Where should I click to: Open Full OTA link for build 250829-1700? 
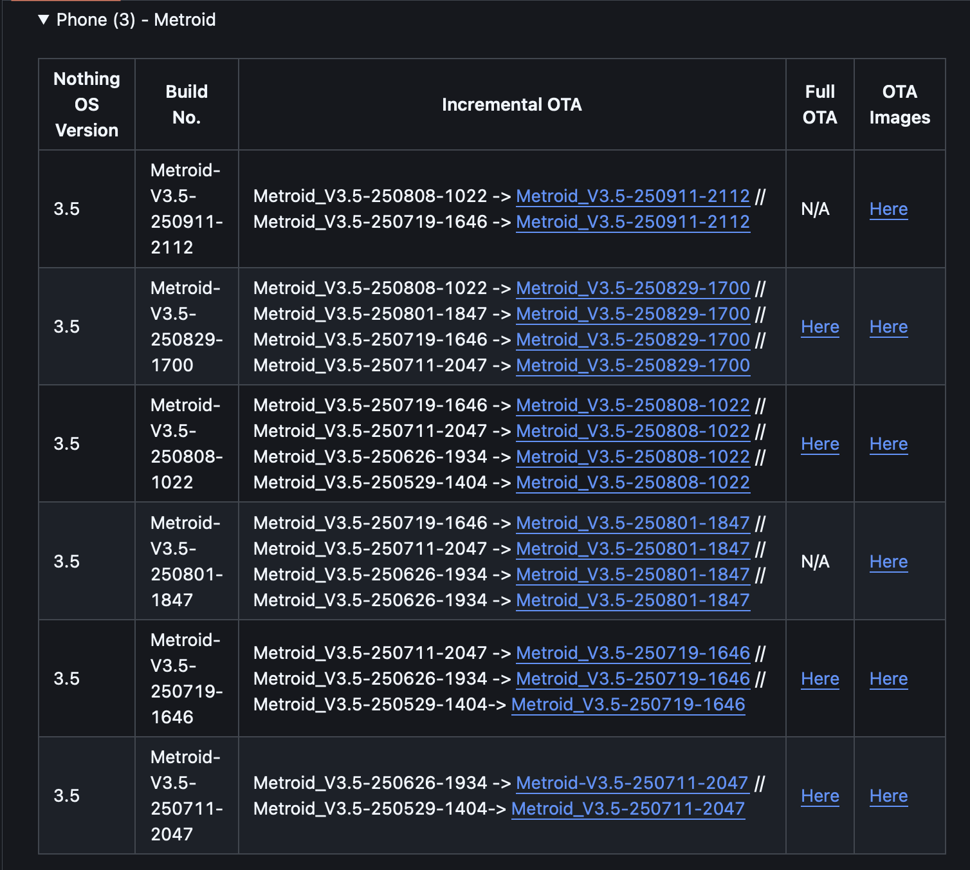819,327
